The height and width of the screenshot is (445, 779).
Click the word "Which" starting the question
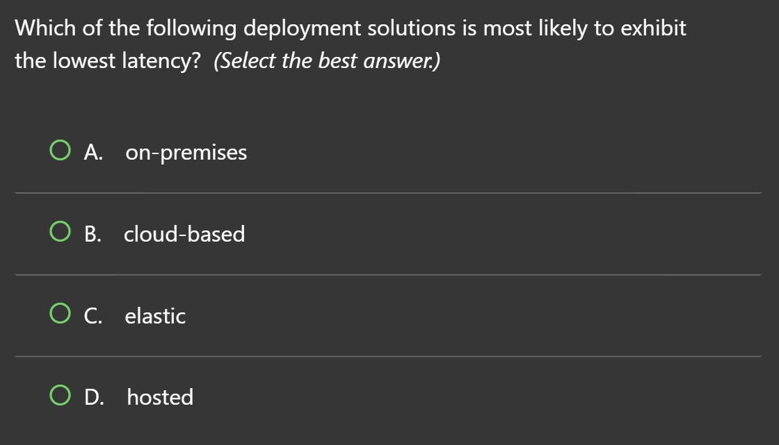(x=45, y=28)
